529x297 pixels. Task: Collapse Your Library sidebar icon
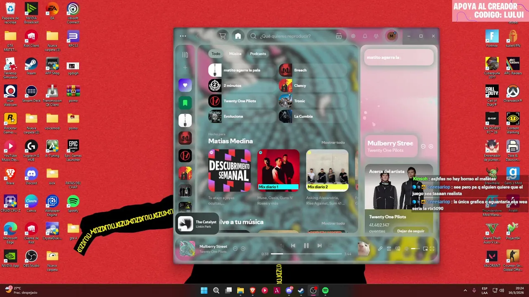185,55
